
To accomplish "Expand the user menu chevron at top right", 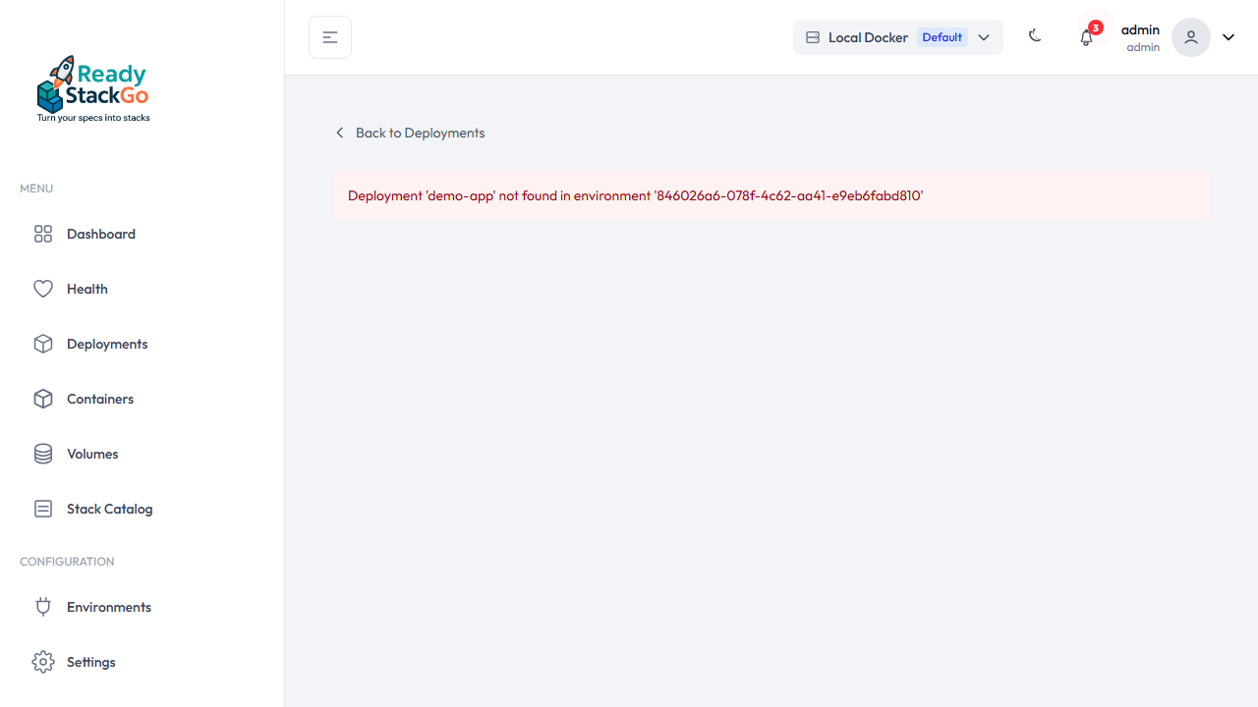I will click(1228, 36).
